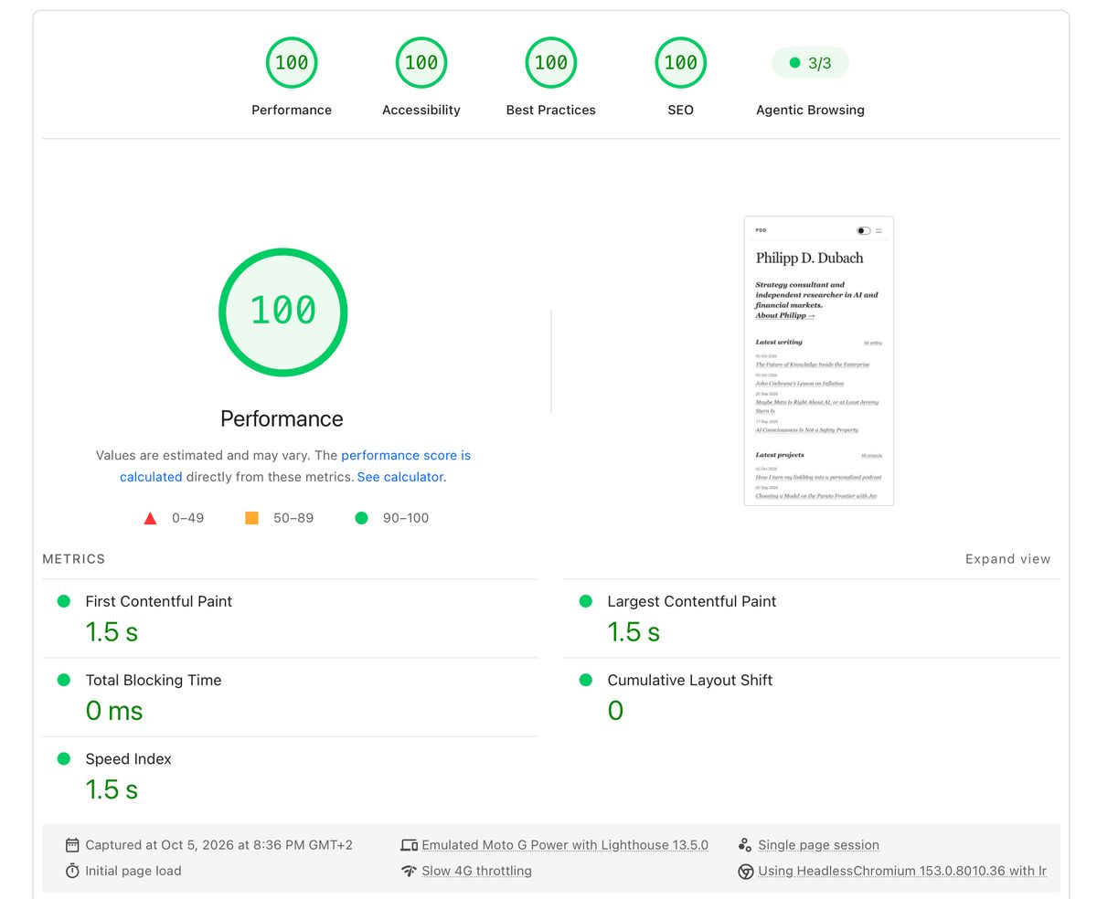Select the Accessibility score gauge
This screenshot has width=1097, height=899.
click(x=421, y=62)
